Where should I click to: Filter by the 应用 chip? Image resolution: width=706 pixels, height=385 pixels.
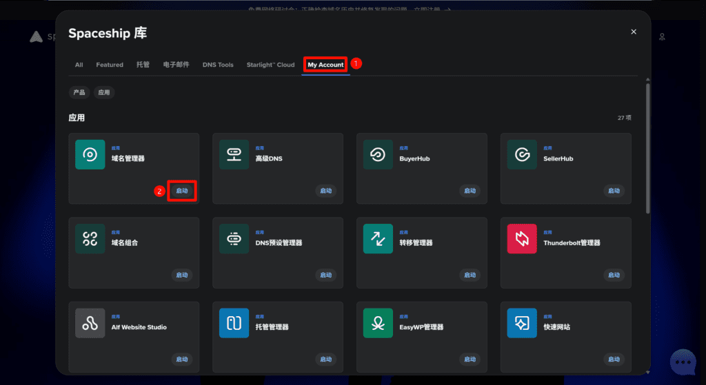pos(104,92)
